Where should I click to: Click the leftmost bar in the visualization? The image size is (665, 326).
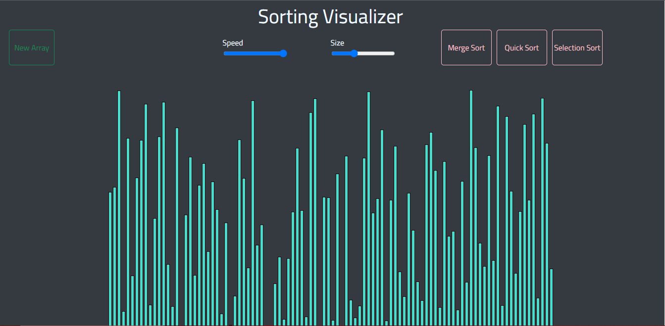(x=110, y=247)
